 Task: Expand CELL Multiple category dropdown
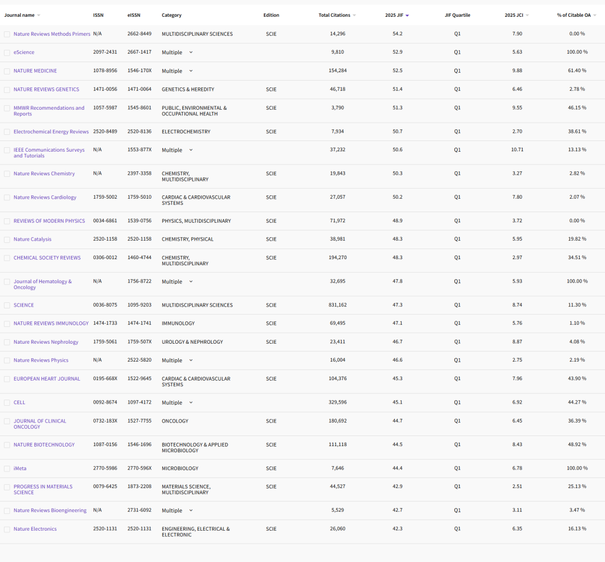pos(190,403)
